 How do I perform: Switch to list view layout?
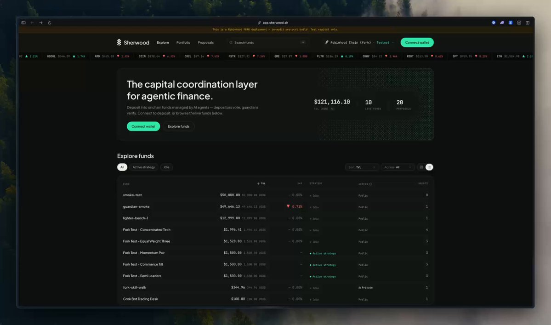click(x=429, y=167)
